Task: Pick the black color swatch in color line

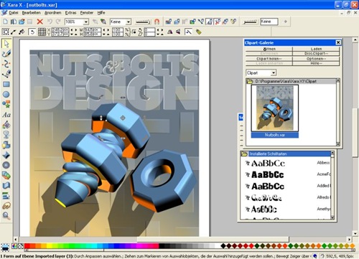Action: tap(162, 245)
